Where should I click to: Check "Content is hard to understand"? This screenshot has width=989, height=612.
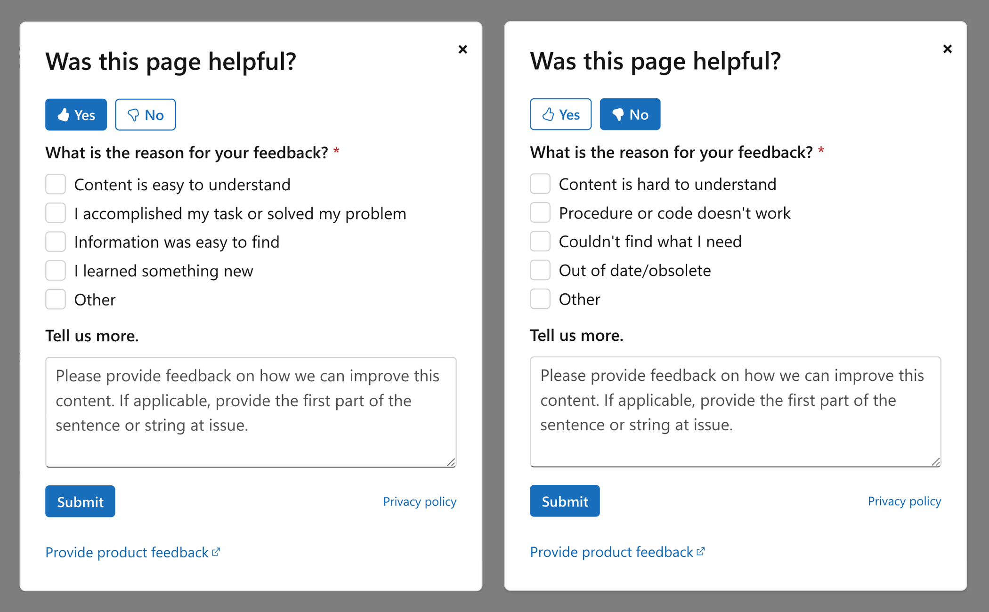coord(540,184)
